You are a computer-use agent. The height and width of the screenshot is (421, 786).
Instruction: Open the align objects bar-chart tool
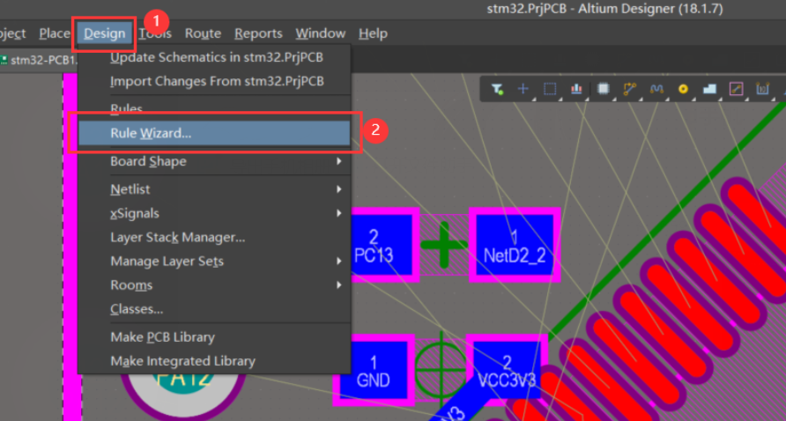coord(576,89)
